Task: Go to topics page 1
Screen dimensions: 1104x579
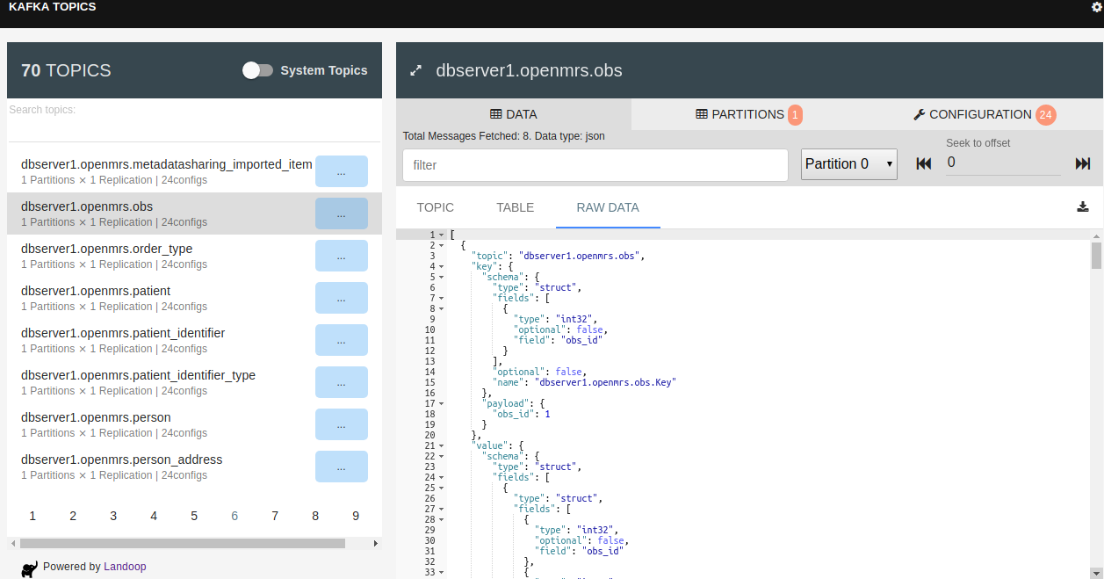Action: click(32, 516)
